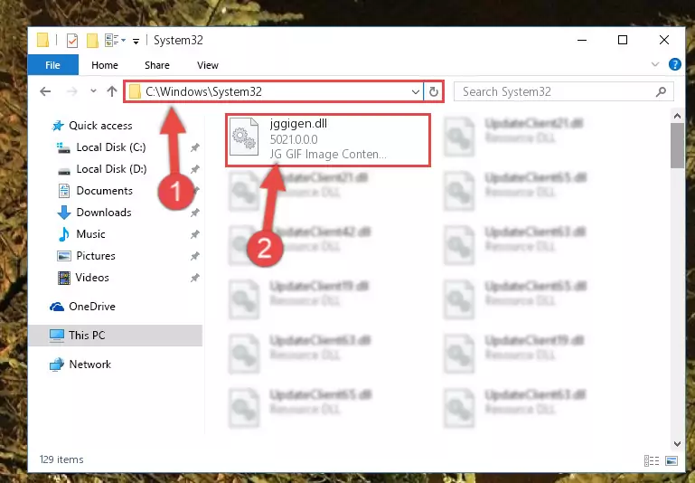Open the File menu

point(52,65)
